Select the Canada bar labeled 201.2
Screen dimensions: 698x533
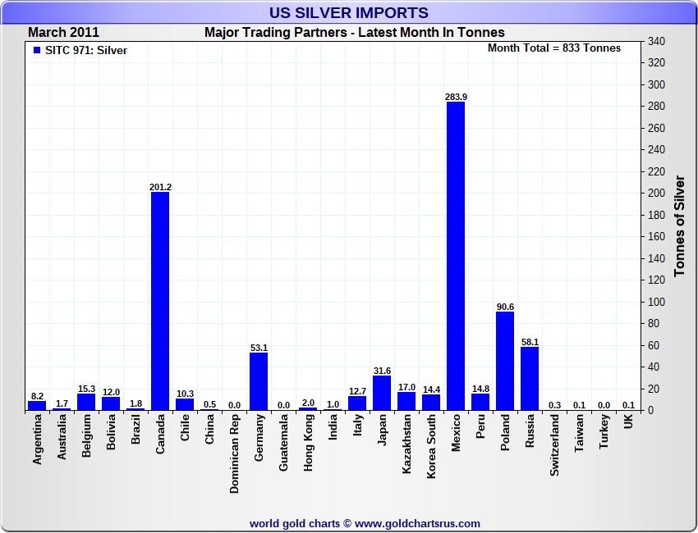point(160,301)
